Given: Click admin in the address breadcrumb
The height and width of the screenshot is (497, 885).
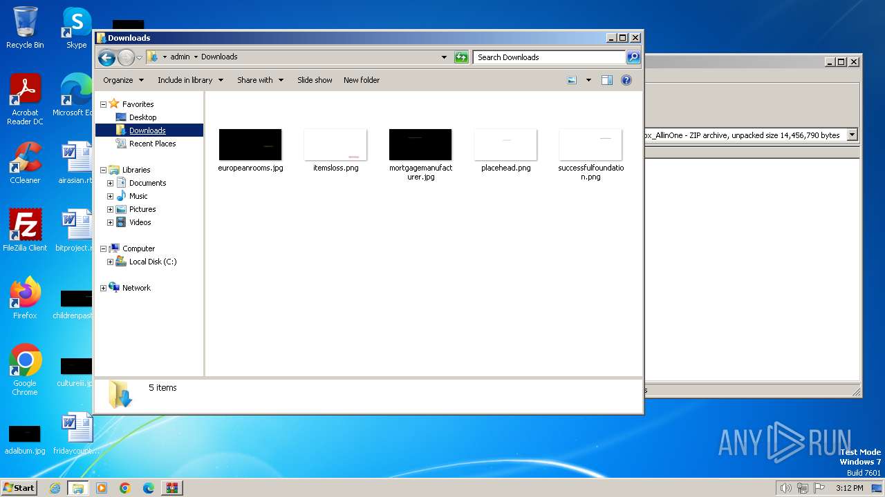Looking at the screenshot, I should point(180,57).
